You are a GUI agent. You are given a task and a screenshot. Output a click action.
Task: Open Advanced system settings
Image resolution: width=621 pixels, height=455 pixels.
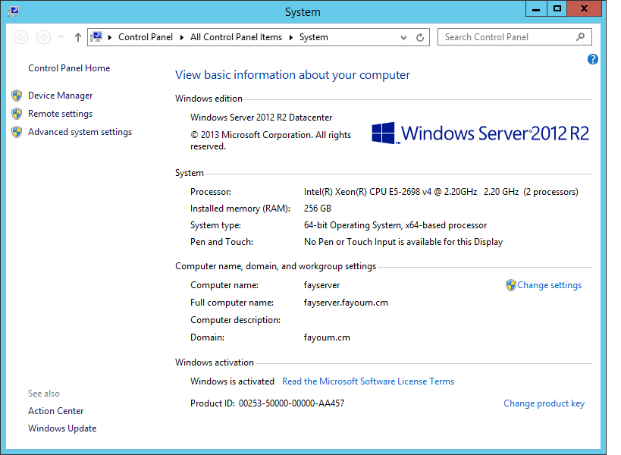pyautogui.click(x=80, y=132)
